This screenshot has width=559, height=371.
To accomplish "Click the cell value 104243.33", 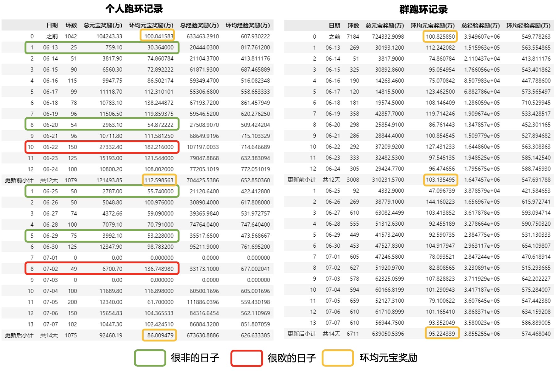I will pos(109,36).
